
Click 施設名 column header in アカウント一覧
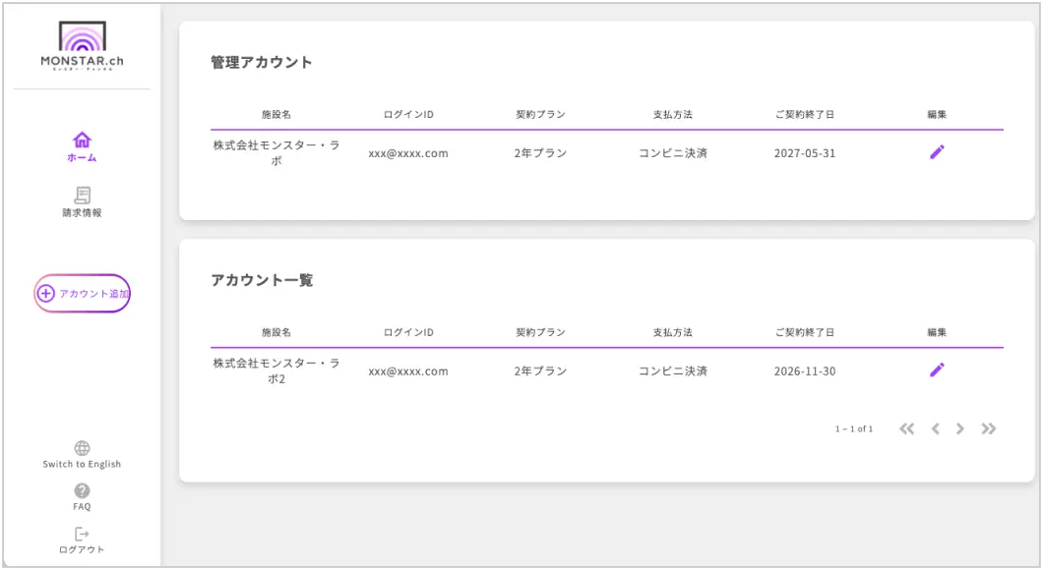click(x=276, y=332)
